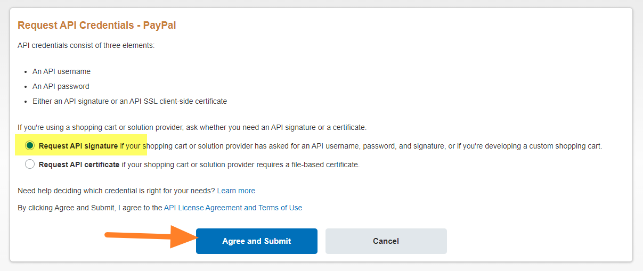
Task: Click 'API credentials consist of three elements' text
Action: coord(86,45)
